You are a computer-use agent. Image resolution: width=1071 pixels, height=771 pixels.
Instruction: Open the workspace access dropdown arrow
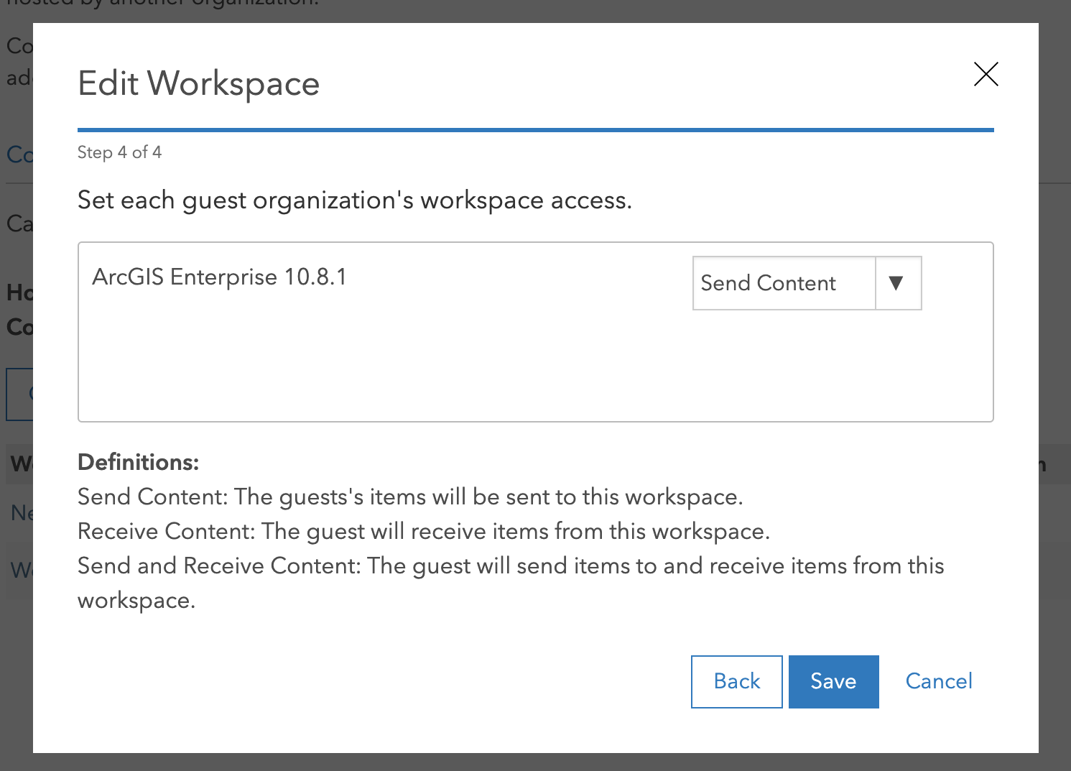point(896,283)
